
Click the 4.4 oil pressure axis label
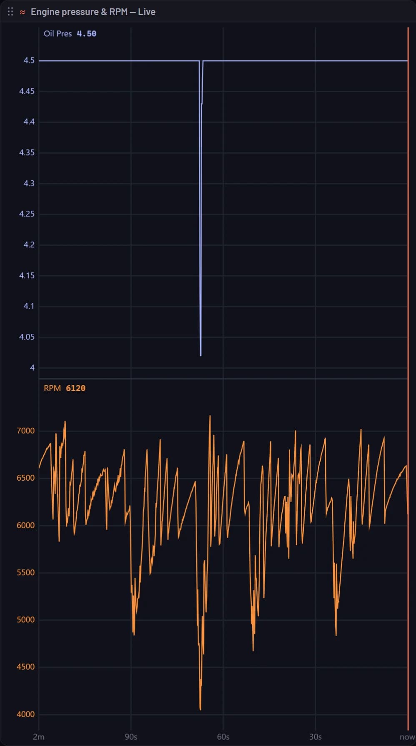pos(29,122)
